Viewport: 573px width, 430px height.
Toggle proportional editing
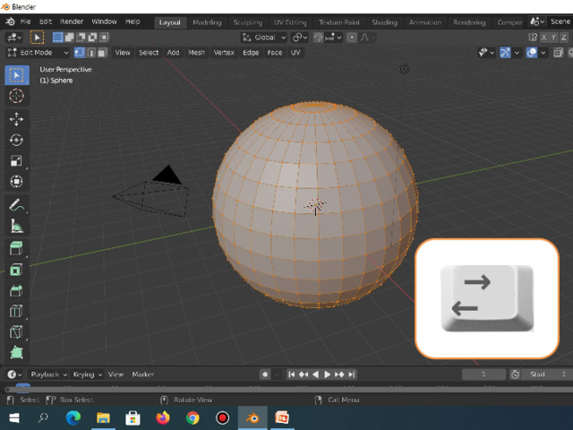352,38
